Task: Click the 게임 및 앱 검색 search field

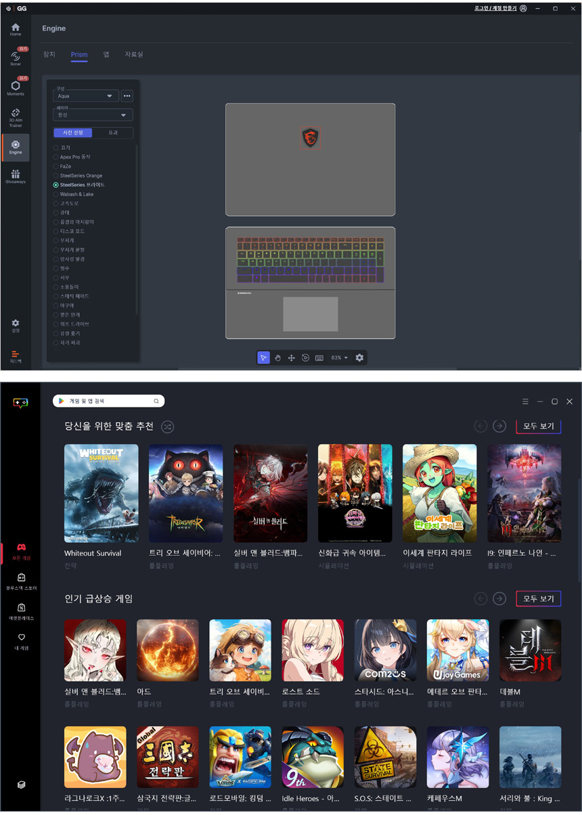Action: coord(108,401)
